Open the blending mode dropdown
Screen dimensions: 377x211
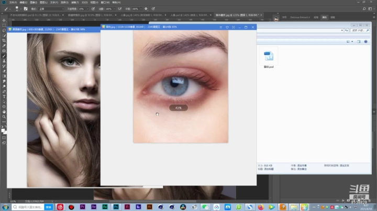[x=51, y=9]
